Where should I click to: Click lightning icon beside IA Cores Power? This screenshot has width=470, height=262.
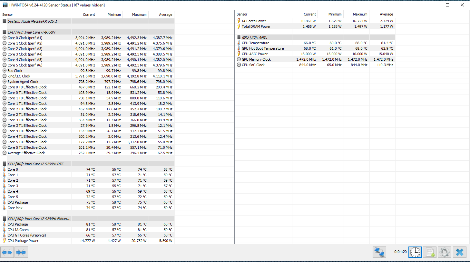pos(239,21)
